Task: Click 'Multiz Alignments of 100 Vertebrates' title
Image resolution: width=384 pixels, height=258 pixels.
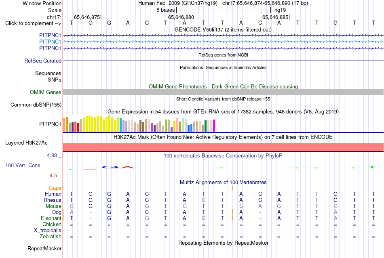Action: [223, 182]
